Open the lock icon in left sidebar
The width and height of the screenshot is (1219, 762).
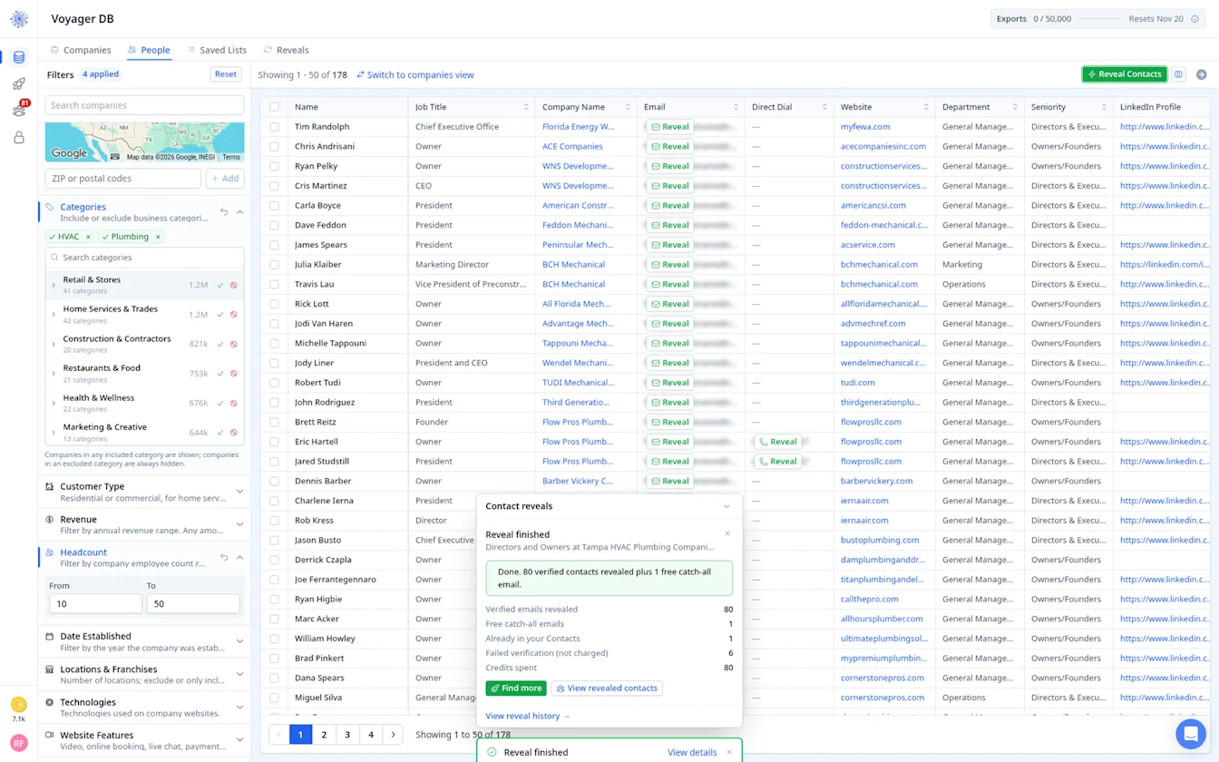tap(19, 138)
